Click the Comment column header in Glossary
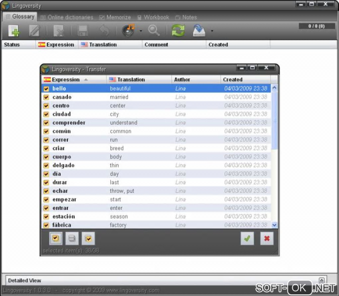The image size is (339, 296). tap(174, 45)
